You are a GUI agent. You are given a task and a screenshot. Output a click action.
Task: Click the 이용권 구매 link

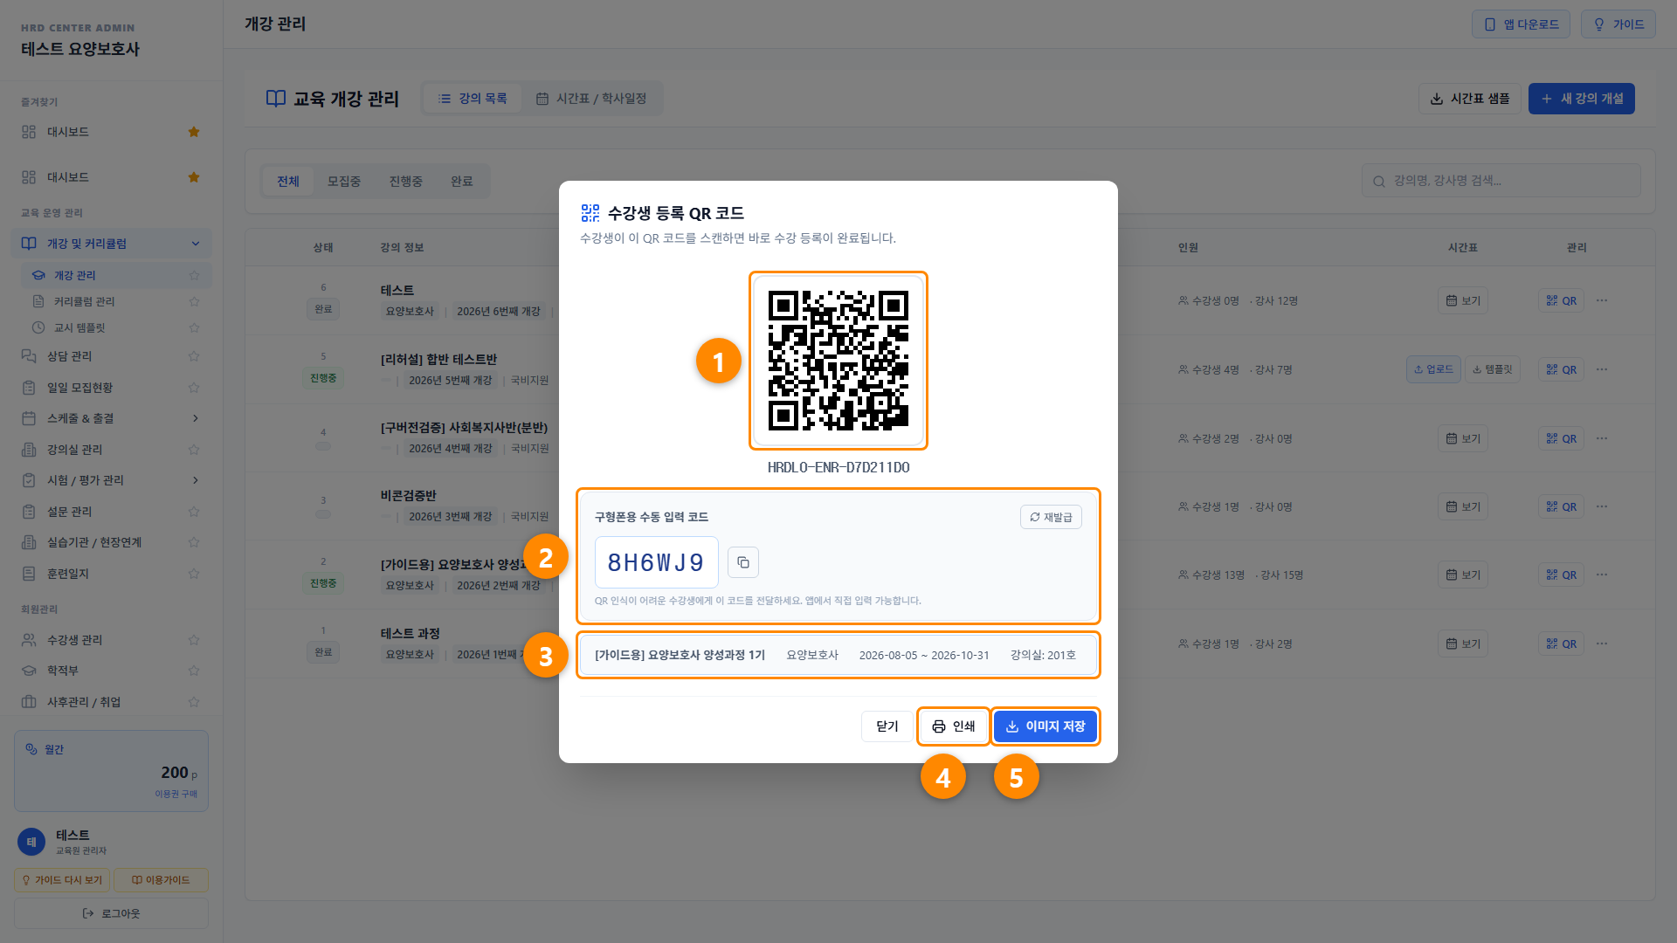[x=176, y=794]
